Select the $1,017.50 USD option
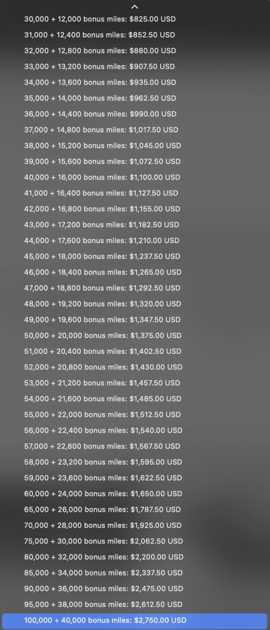 [x=135, y=130]
